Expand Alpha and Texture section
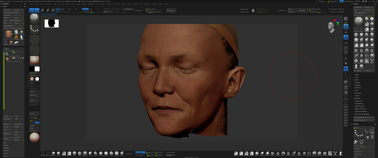The width and height of the screenshot is (378, 158). (360, 109)
